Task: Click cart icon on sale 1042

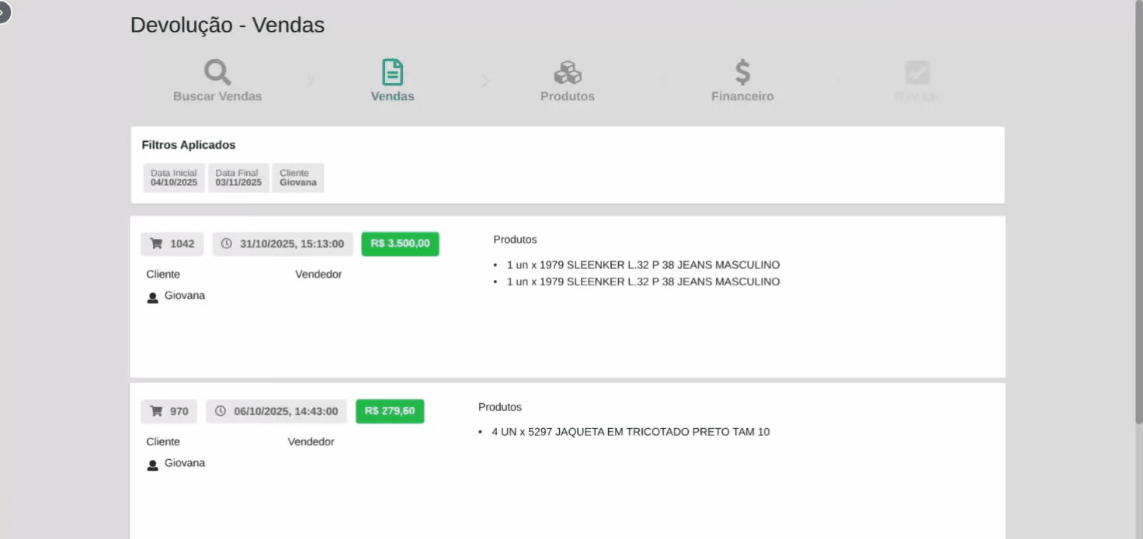Action: point(156,244)
